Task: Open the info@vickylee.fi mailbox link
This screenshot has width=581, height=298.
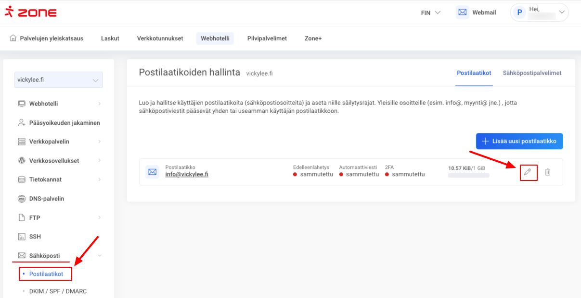Action: pyautogui.click(x=187, y=175)
